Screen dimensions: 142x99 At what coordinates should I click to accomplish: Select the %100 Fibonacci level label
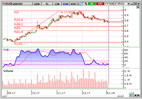(18, 44)
